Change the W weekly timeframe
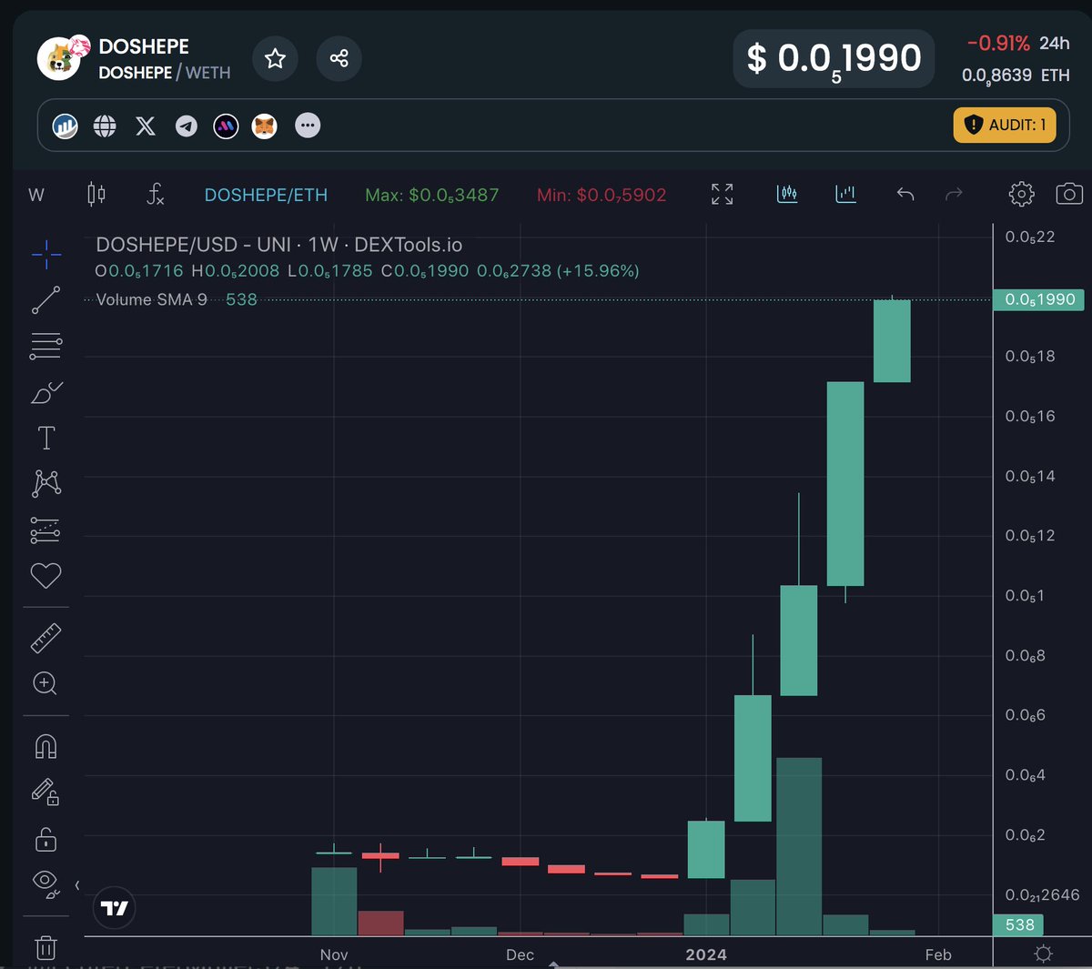Viewport: 1092px width, 969px height. (x=36, y=195)
